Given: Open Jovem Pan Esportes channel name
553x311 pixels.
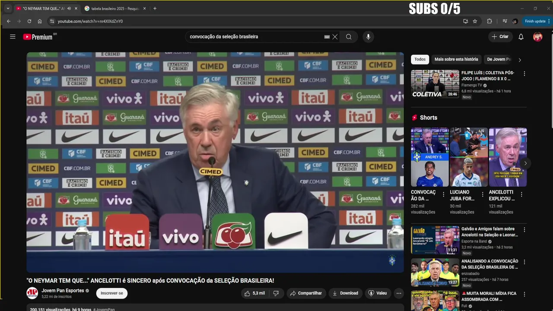Looking at the screenshot, I should point(63,291).
